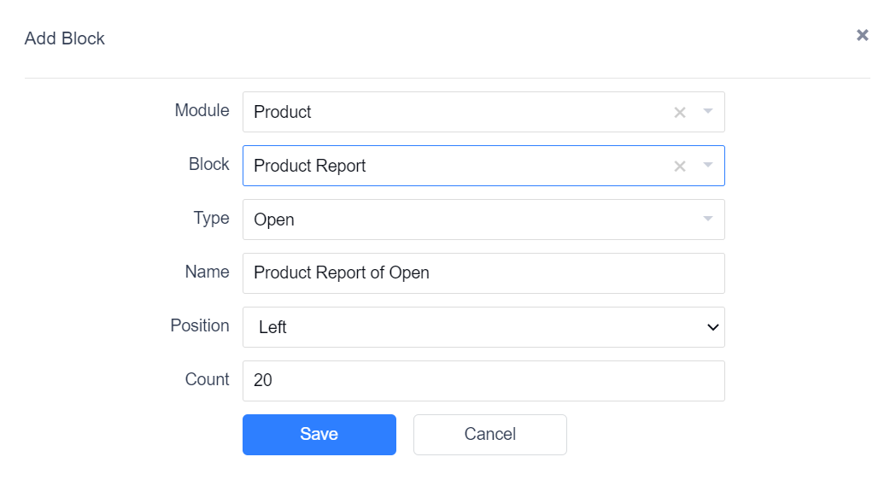
Task: Expand the Block dropdown arrow
Action: click(x=708, y=165)
